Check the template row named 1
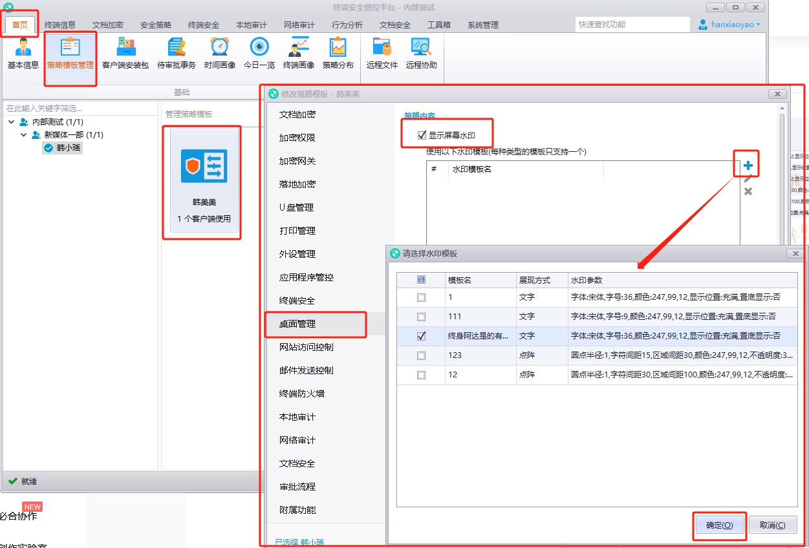809x548 pixels. 421,298
